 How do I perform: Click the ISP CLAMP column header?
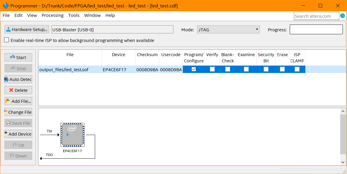[297, 58]
